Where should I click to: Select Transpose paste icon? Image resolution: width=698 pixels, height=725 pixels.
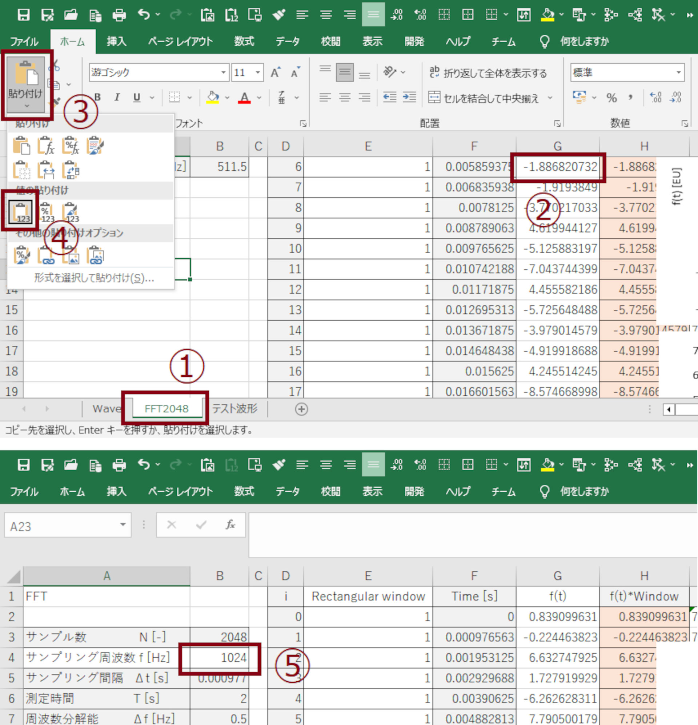(70, 170)
